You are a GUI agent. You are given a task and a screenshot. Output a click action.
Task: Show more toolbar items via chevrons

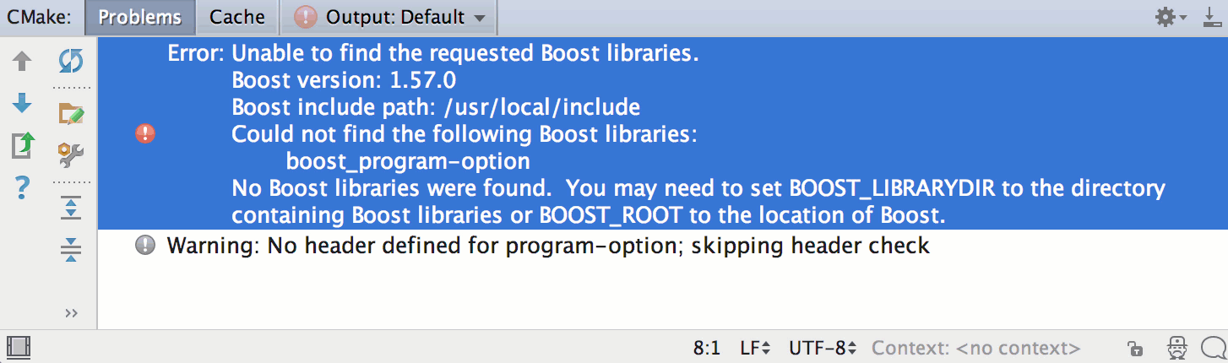(71, 313)
